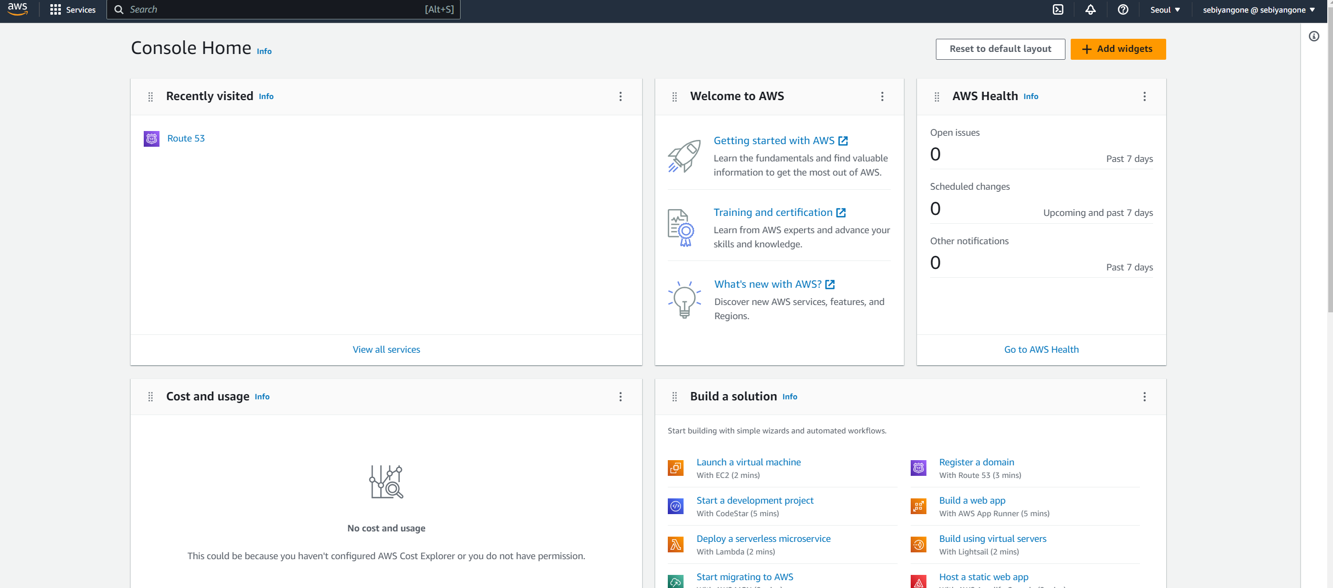Open CloudShell terminal icon
Image resolution: width=1333 pixels, height=588 pixels.
point(1058,9)
